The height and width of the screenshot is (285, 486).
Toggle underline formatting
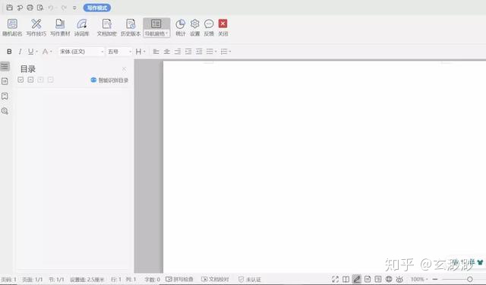tap(30, 52)
